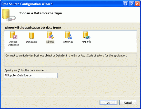Select the Site Map icon
The height and width of the screenshot is (109, 141).
coord(68,35)
